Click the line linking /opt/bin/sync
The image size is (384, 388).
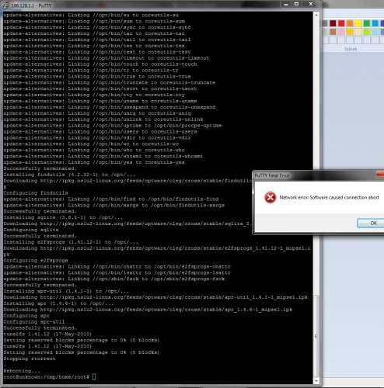97,27
